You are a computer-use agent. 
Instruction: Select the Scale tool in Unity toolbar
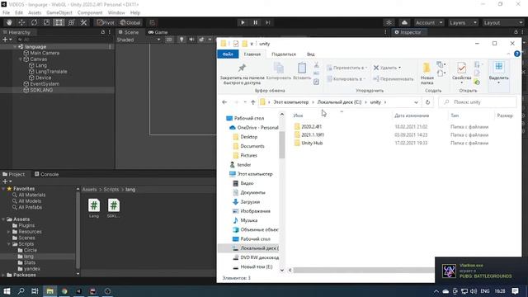pos(46,22)
